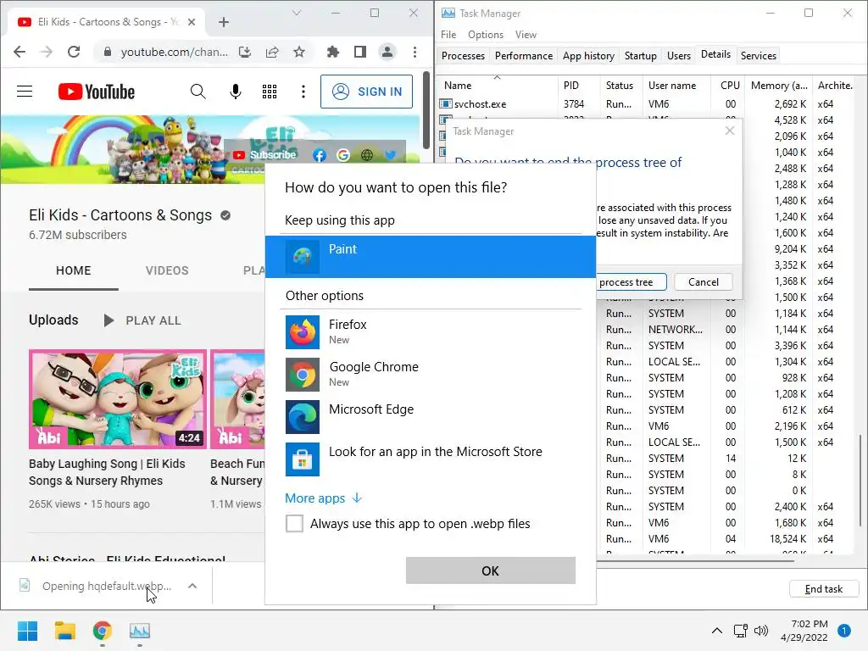Click the YouTube logo
The width and height of the screenshot is (868, 651).
[97, 92]
